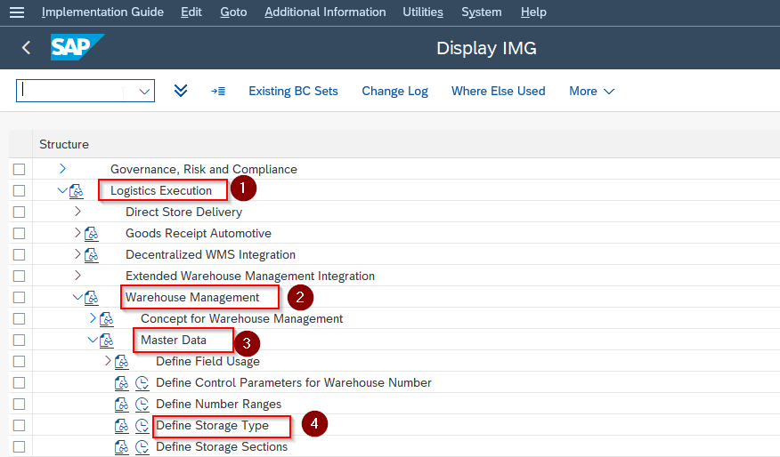This screenshot has width=780, height=457.
Task: Click the expand all double-chevron icon
Action: coord(181,91)
